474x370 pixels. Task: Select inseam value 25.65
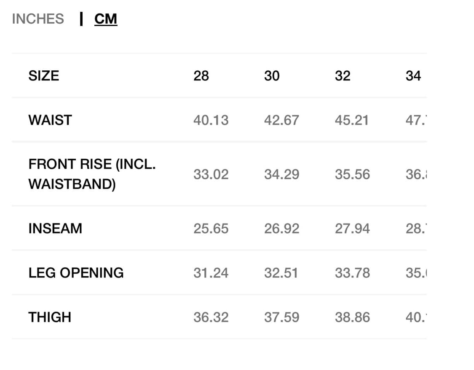[x=211, y=229]
